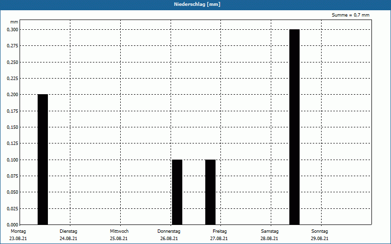Click the 0,175 y-axis value
The image size is (391, 244).
coord(13,111)
